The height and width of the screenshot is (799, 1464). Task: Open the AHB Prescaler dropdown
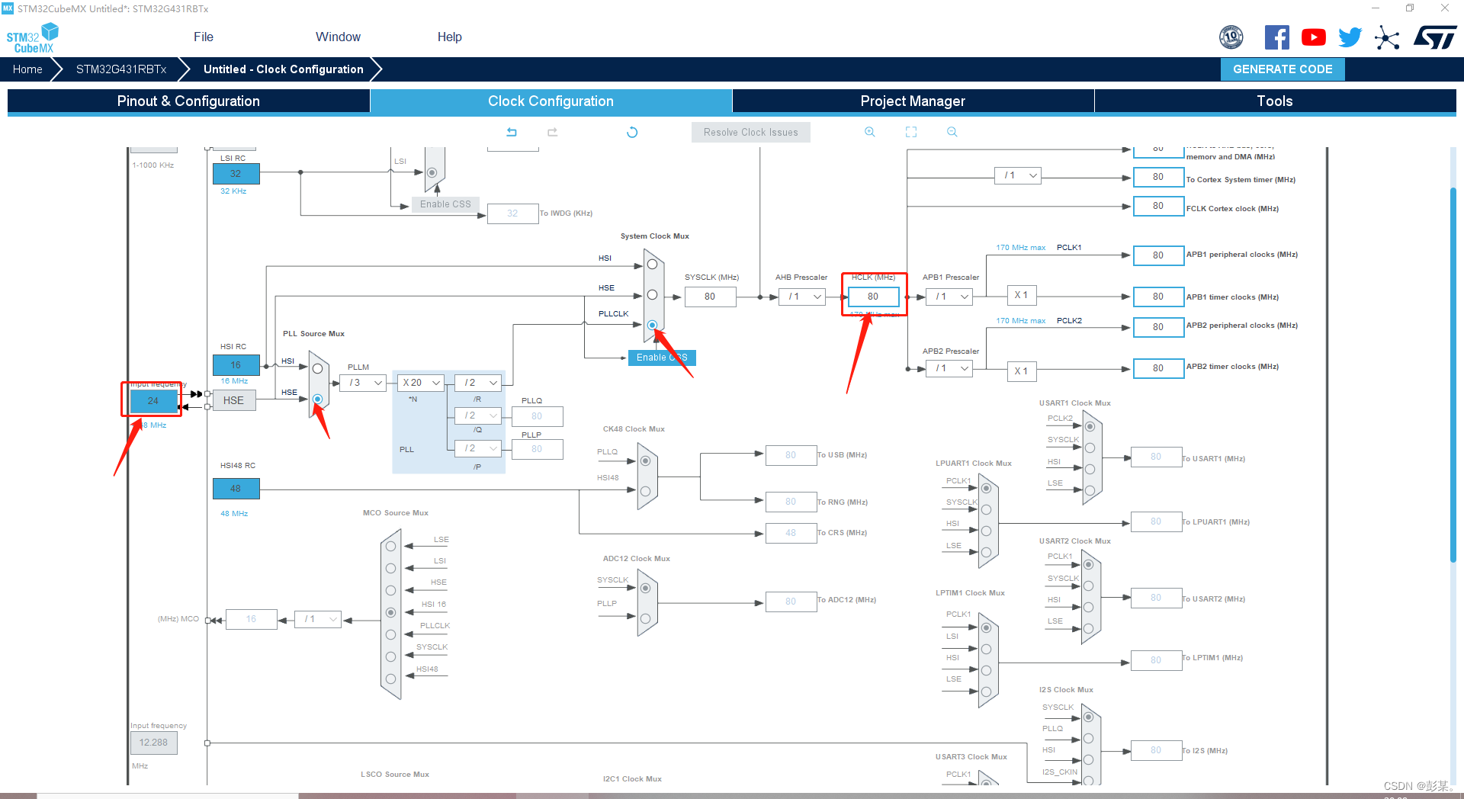(x=802, y=297)
